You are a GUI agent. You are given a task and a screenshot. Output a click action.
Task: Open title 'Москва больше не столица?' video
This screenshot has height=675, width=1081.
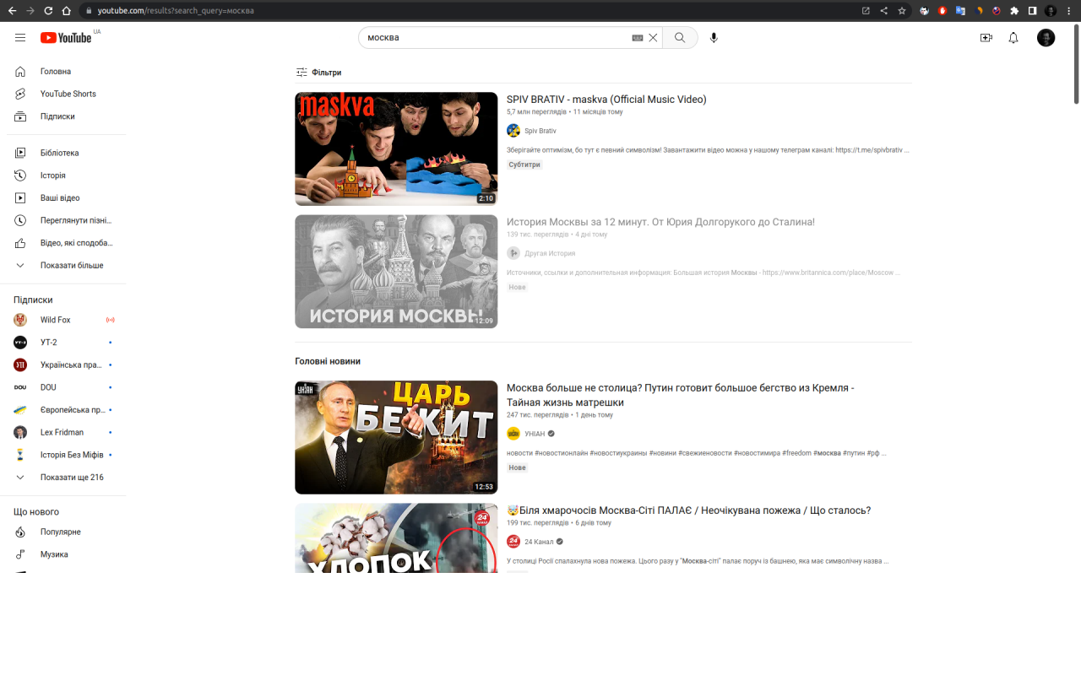point(681,395)
